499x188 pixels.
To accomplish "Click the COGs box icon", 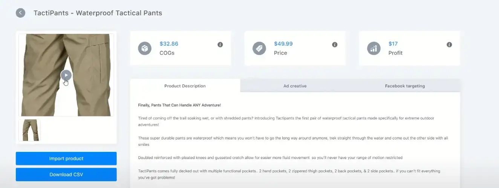I will pos(145,49).
